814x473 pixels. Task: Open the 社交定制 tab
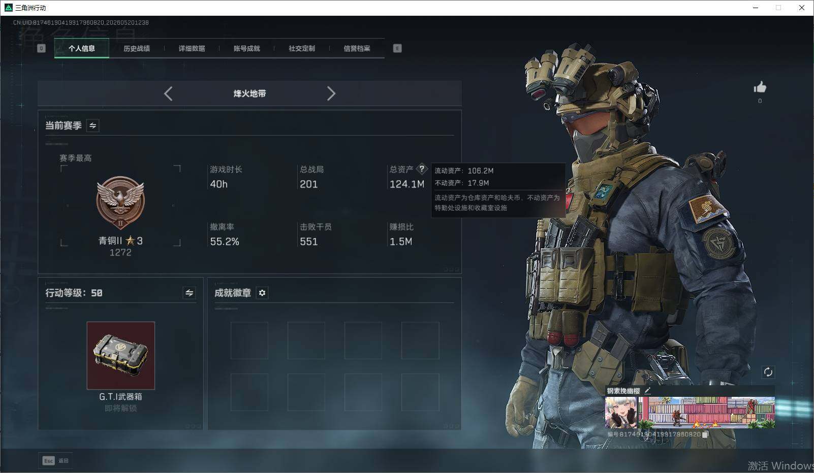point(302,48)
